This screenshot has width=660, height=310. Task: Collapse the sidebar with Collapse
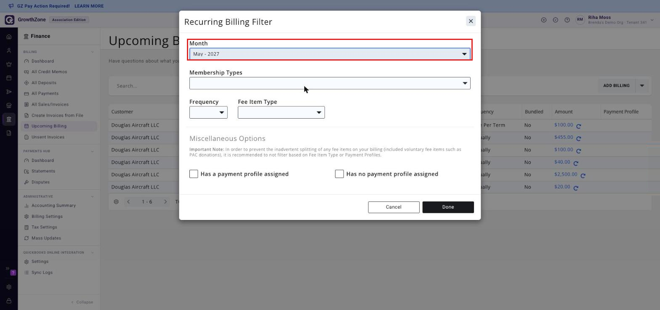coord(82,302)
